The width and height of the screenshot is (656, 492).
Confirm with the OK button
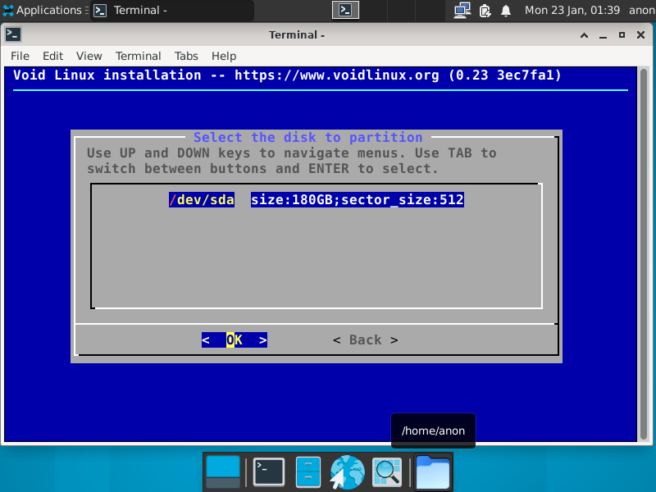tap(235, 339)
